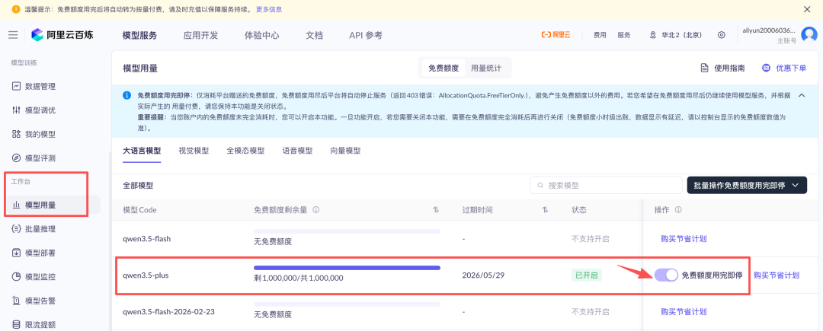Viewport: 823px width, 331px height.
Task: Open 模型用量 in the sidebar
Action: pos(51,205)
